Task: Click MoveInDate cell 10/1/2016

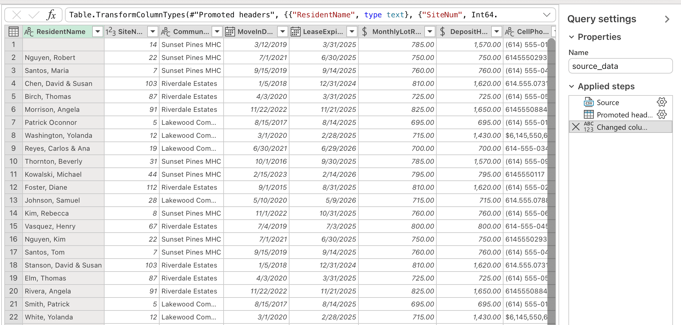Action: tap(256, 161)
